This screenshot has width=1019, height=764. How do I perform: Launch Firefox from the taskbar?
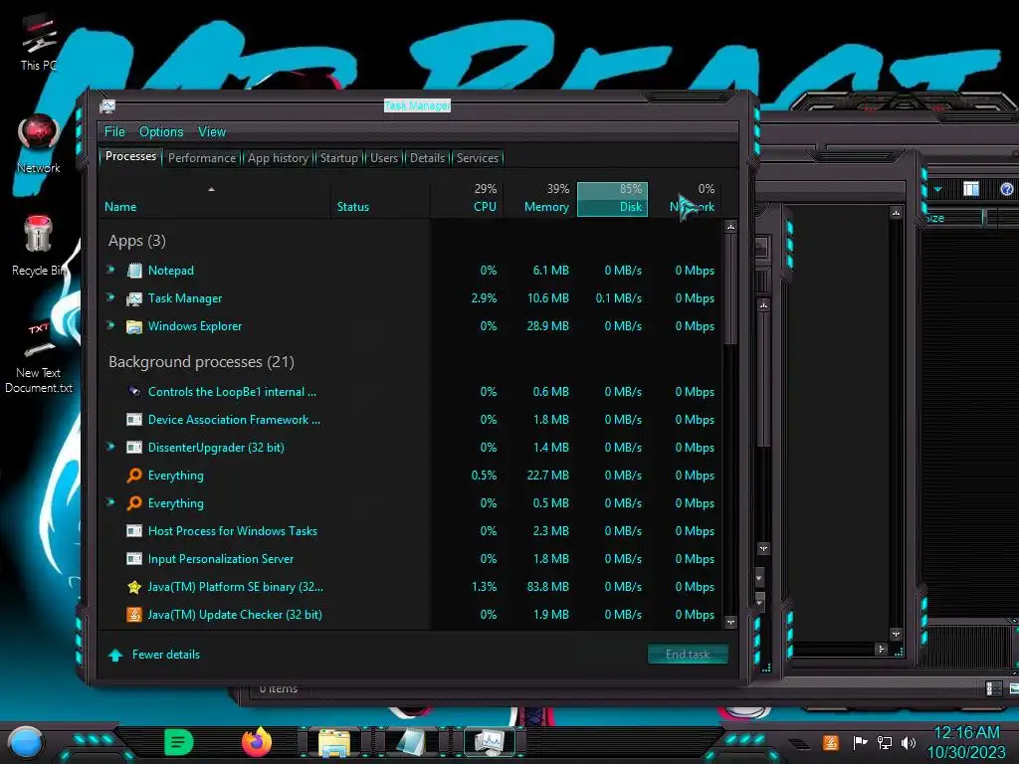click(257, 742)
